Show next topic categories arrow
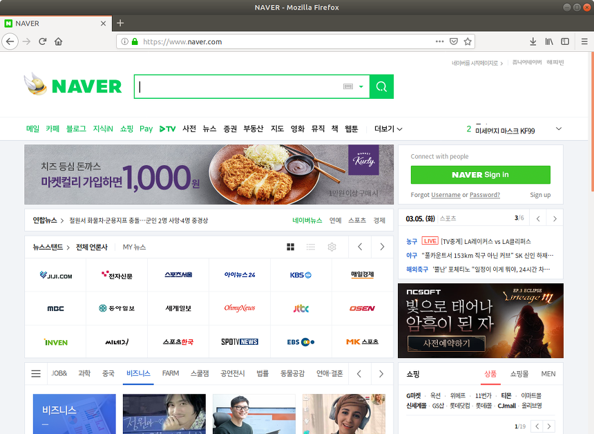594x434 pixels. click(381, 374)
